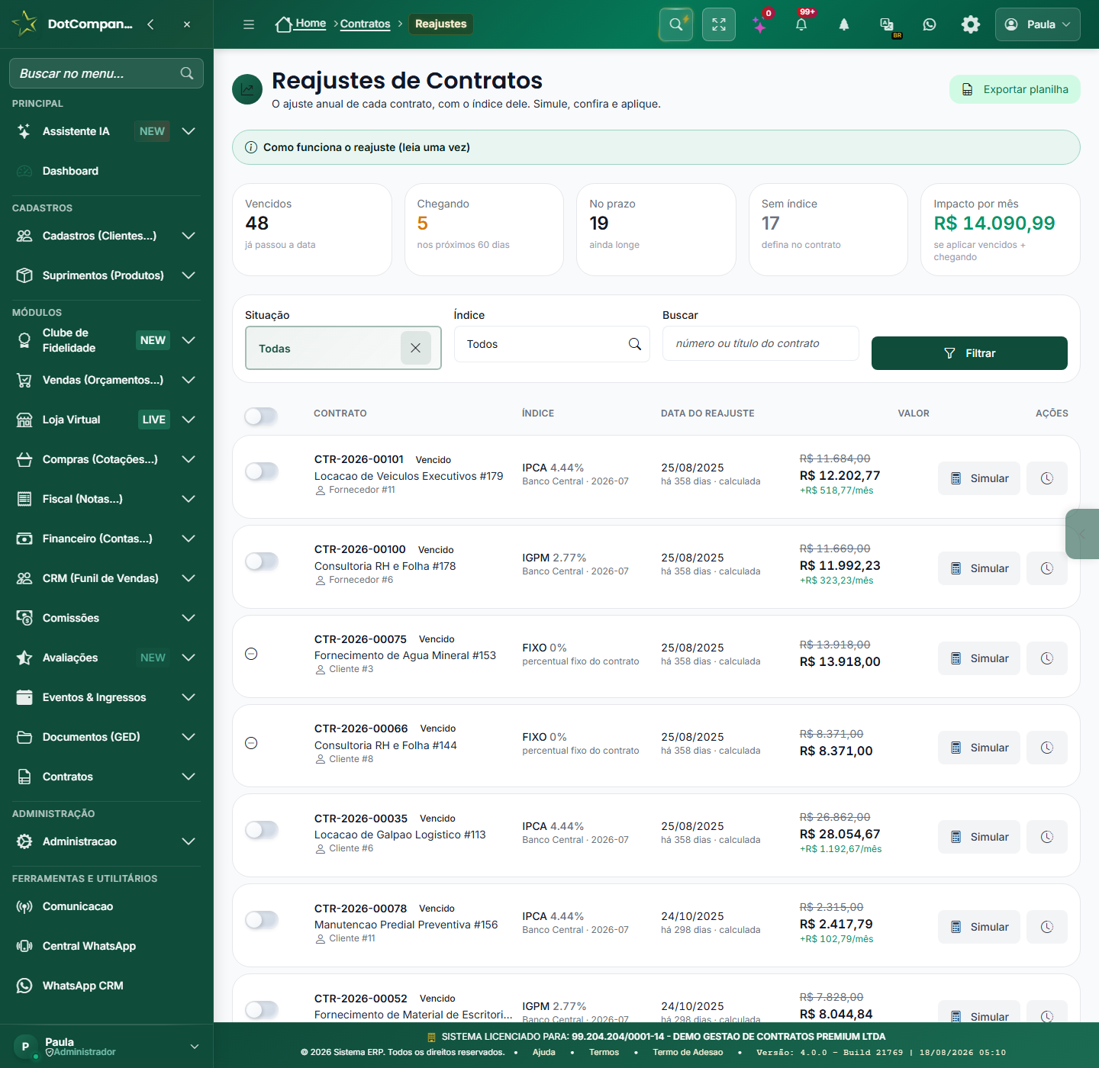Viewport: 1099px width, 1068px height.
Task: Toggle fullscreen mode icon
Action: coord(719,24)
